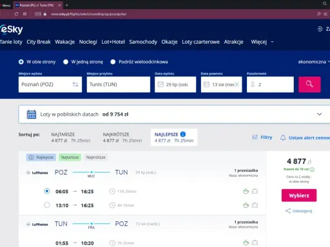Select W jedną stronę trip type
The image size is (330, 247).
coord(66,62)
